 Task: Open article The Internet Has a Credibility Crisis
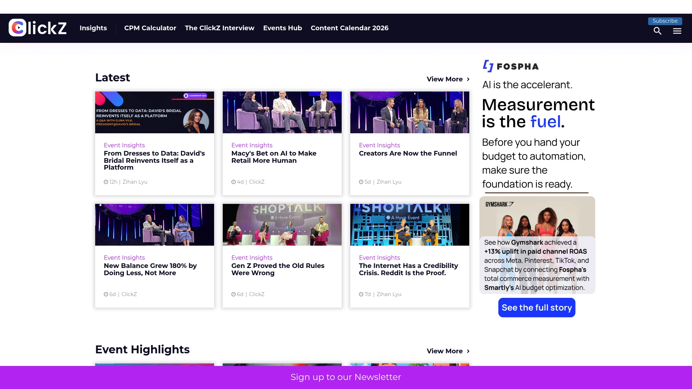[x=408, y=269]
